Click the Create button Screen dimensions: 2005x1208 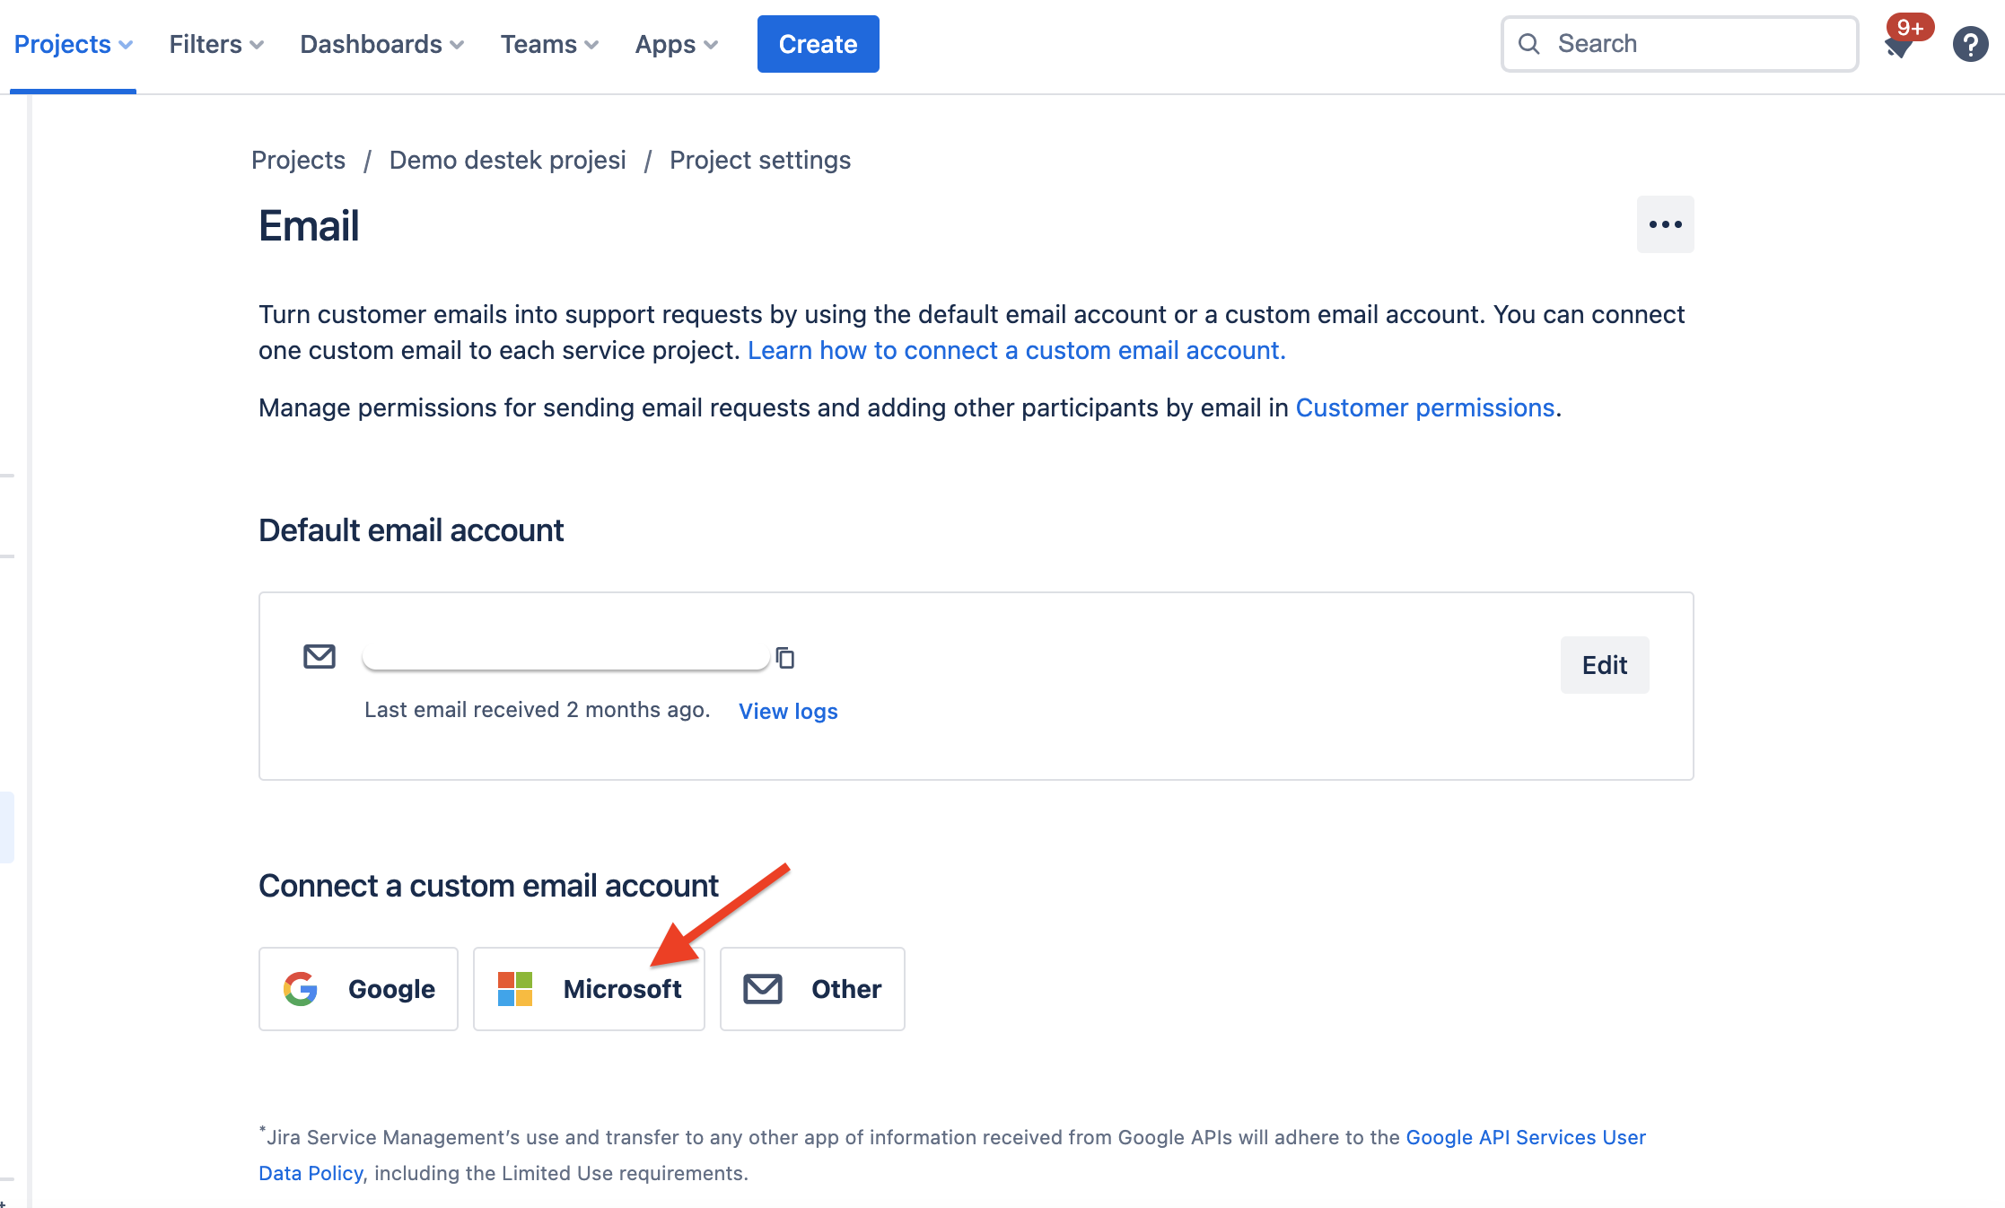[x=817, y=43]
